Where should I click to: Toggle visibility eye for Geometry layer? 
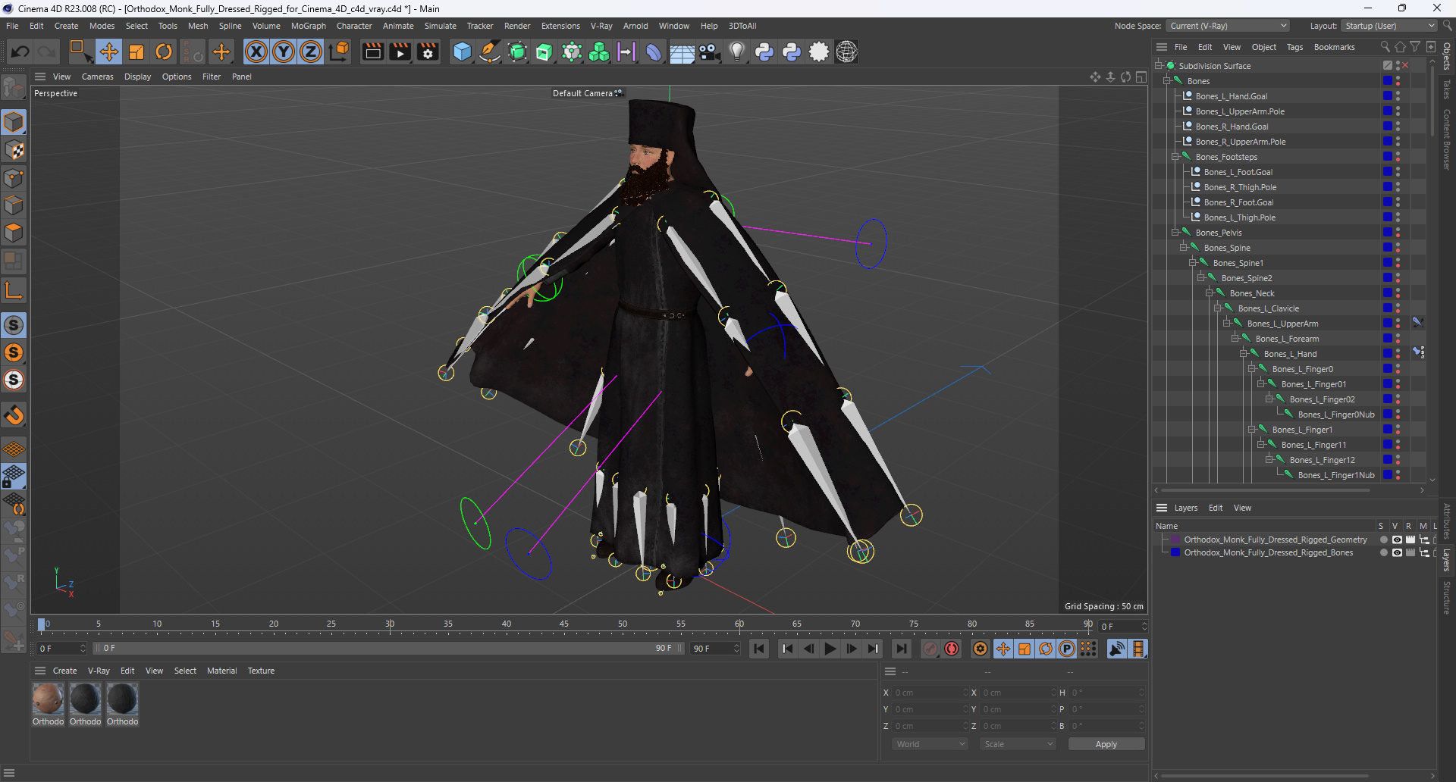point(1397,540)
